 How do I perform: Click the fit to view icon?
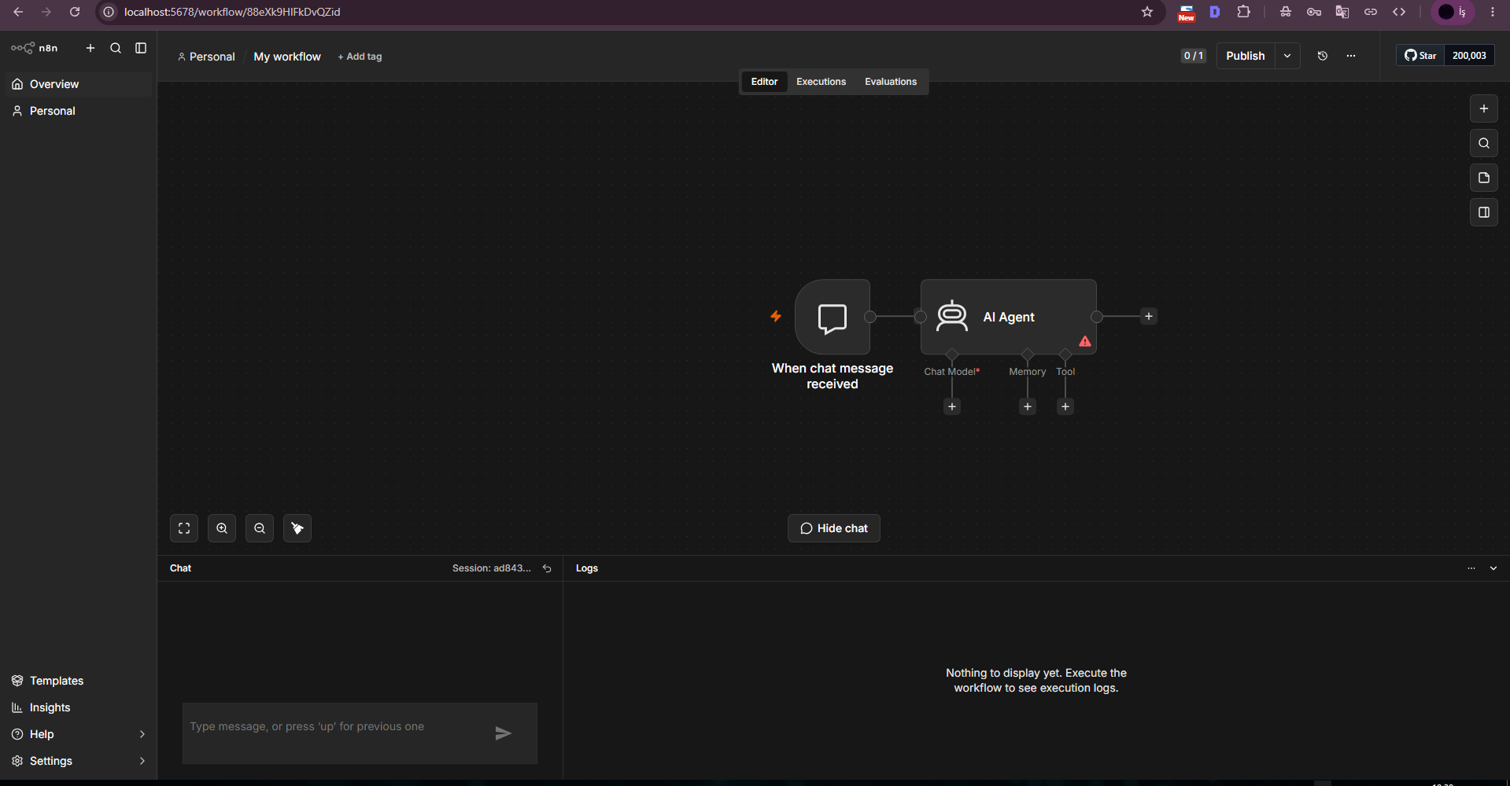click(x=184, y=528)
